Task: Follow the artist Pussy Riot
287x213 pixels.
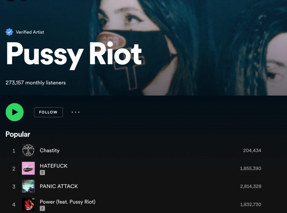Action: (x=48, y=112)
